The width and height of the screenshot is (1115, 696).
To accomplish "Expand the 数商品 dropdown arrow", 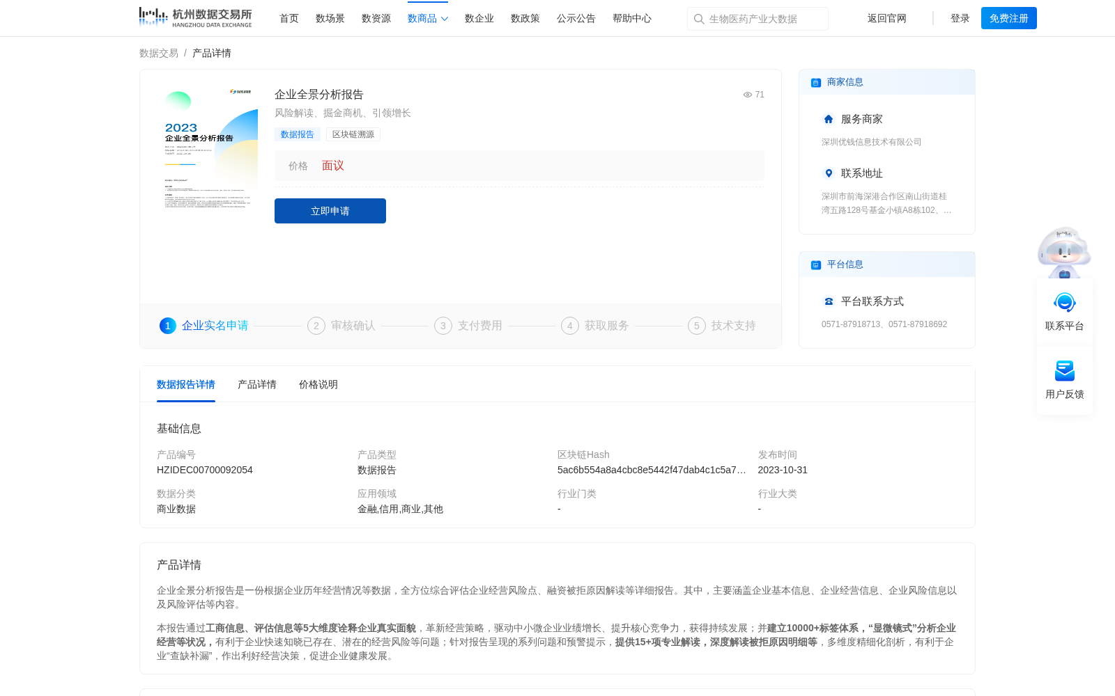I will point(445,19).
